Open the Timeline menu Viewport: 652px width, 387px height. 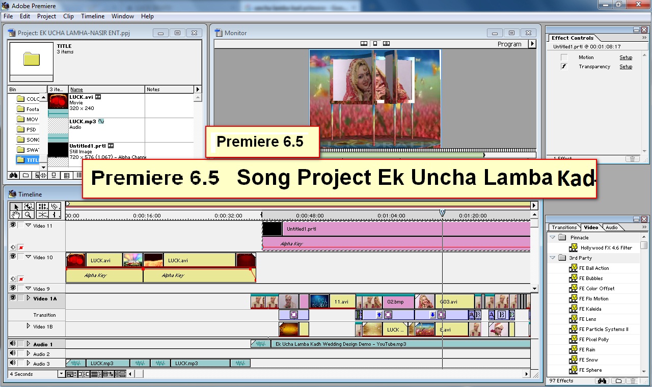coord(93,16)
